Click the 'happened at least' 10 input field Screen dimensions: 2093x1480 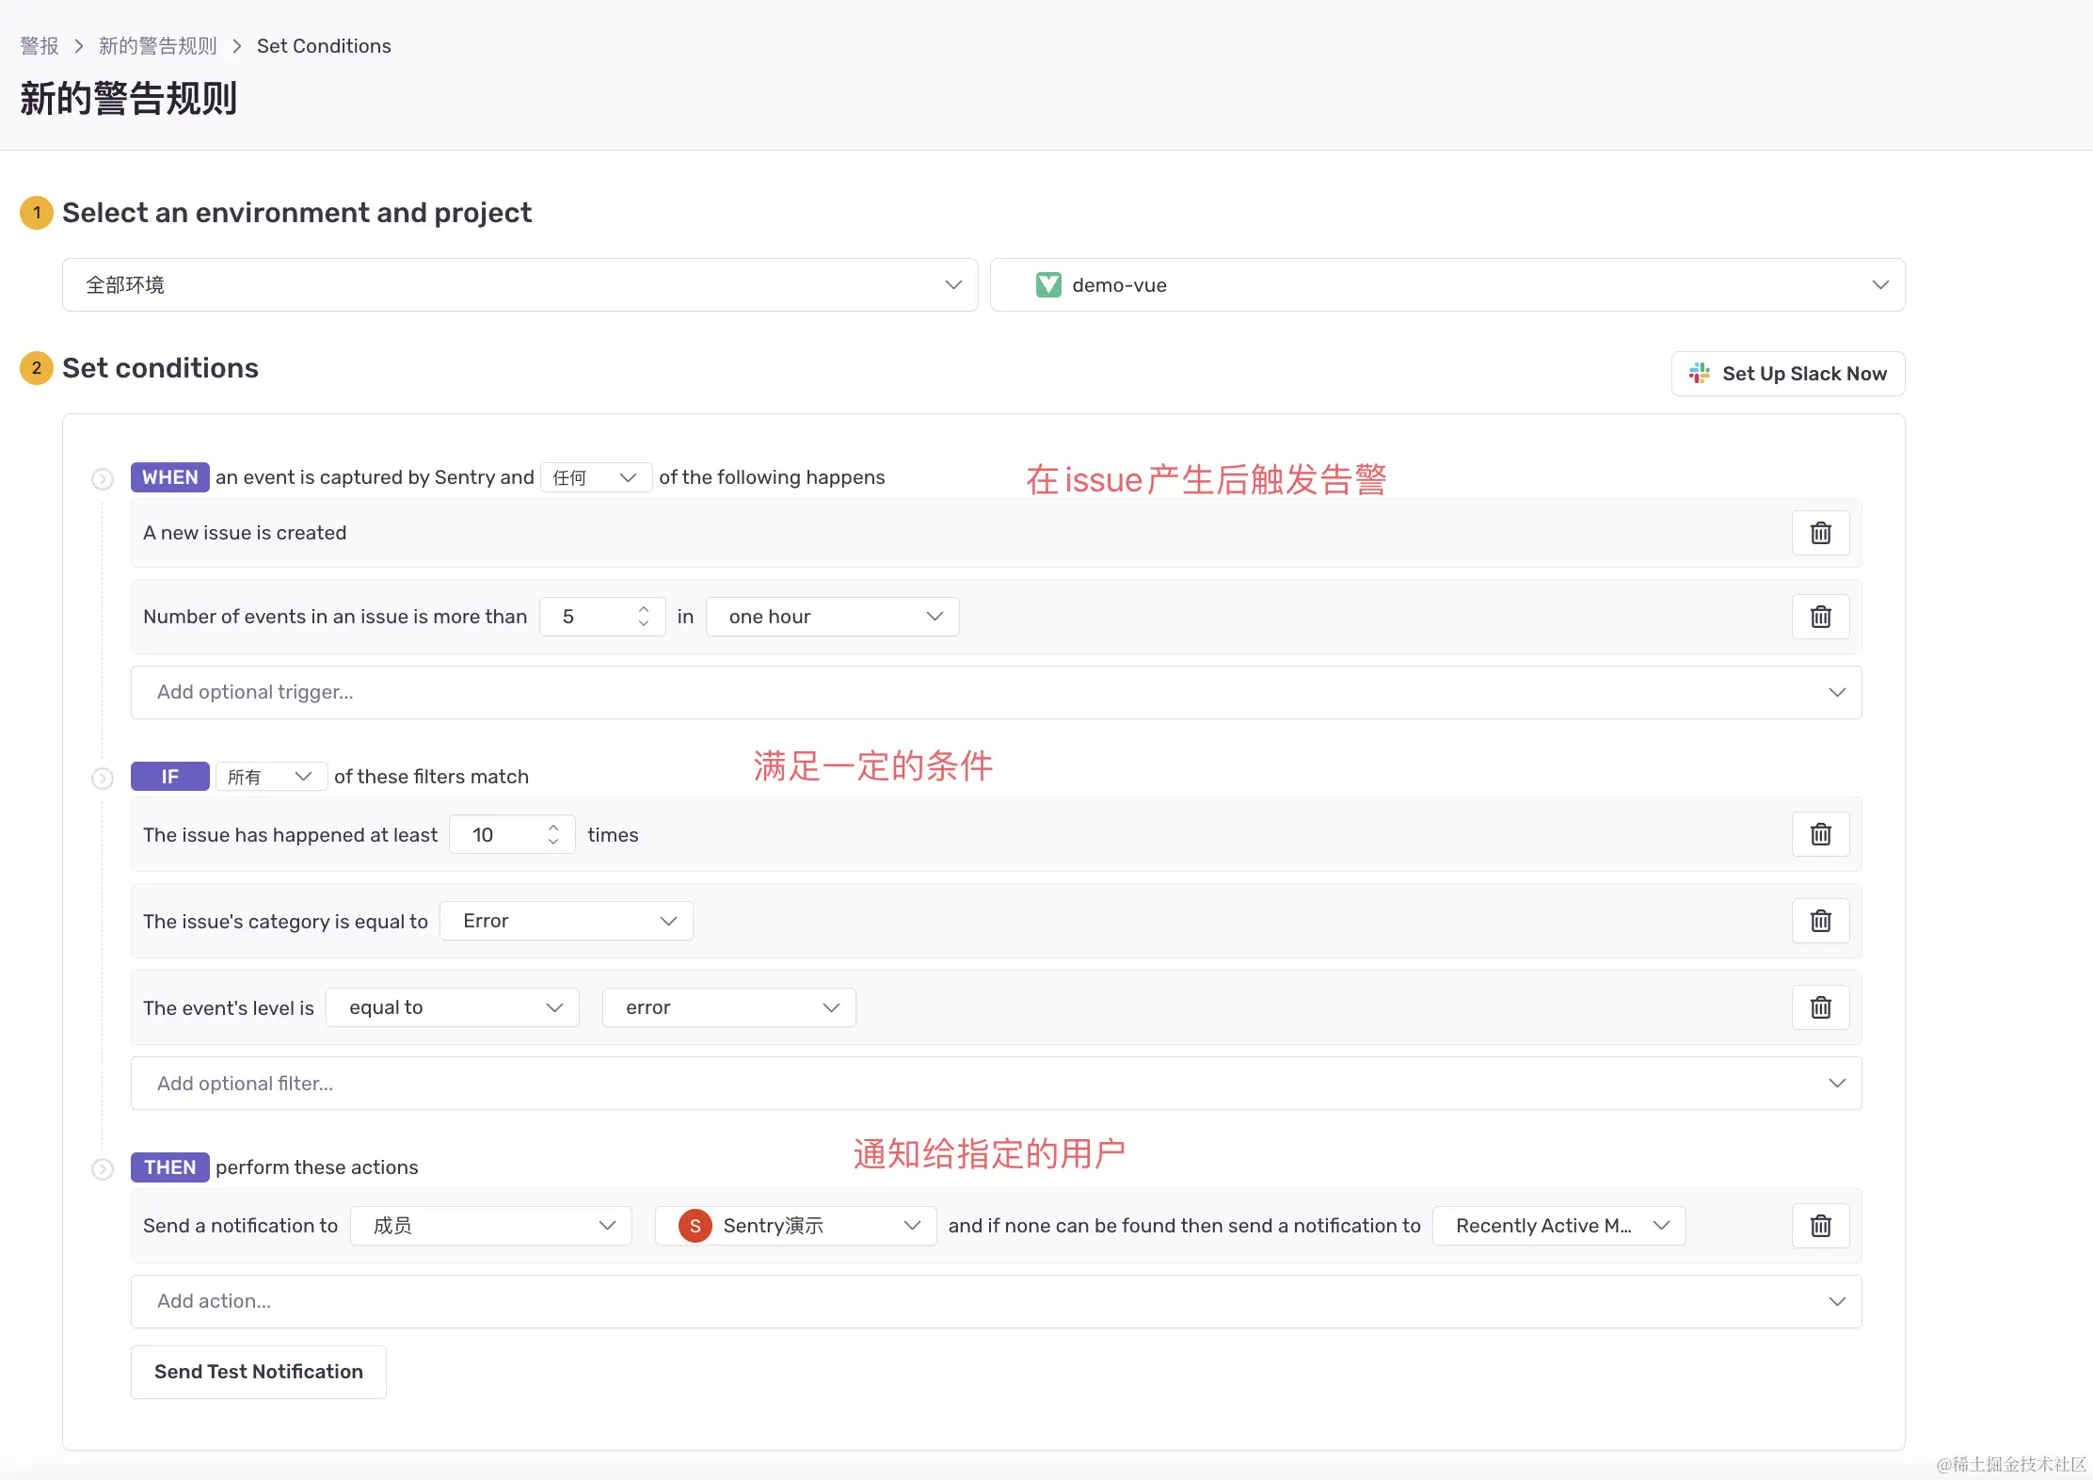click(499, 835)
